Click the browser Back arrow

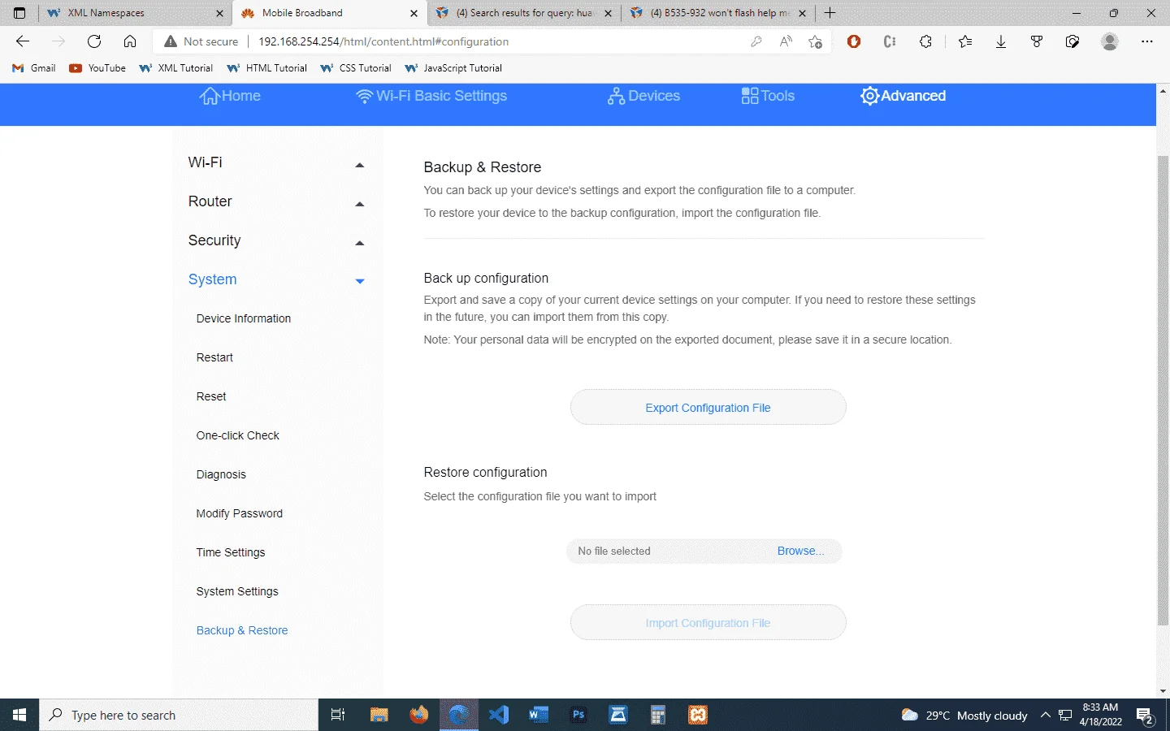(x=23, y=41)
